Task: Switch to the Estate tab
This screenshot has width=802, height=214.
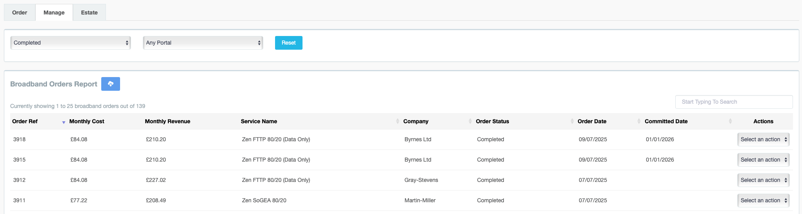Action: click(89, 13)
